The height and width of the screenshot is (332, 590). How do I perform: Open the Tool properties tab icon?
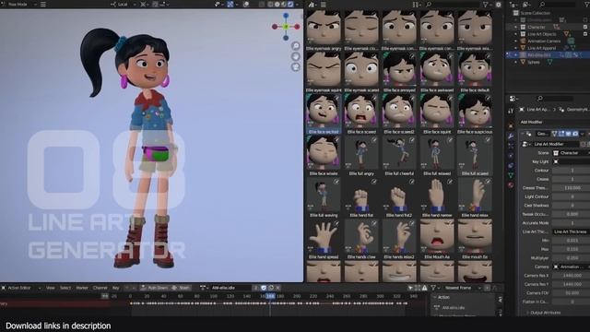(x=511, y=111)
